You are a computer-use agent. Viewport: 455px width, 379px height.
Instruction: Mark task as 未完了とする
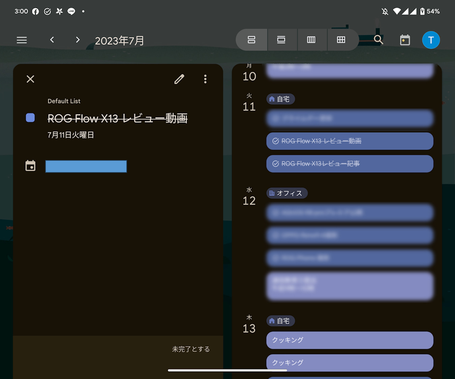pos(191,349)
